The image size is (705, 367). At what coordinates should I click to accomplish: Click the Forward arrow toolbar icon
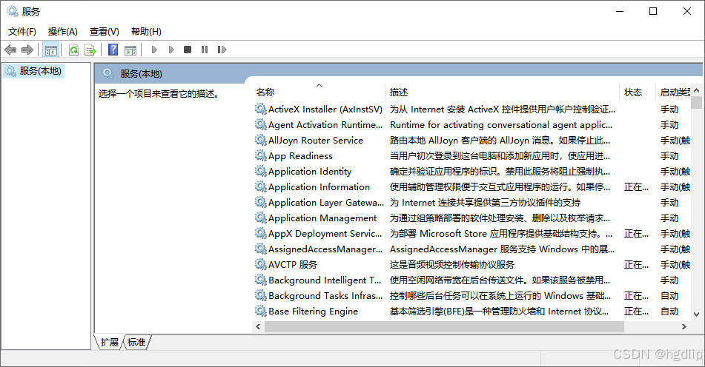[x=27, y=50]
